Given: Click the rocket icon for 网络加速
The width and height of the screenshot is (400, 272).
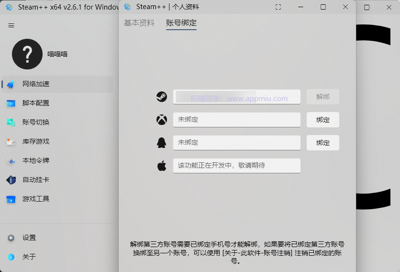Looking at the screenshot, I should click(x=11, y=84).
